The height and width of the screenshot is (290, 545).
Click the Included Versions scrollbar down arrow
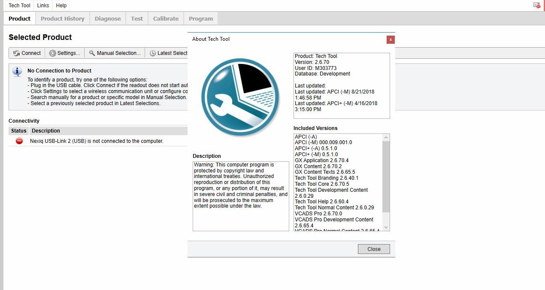pyautogui.click(x=386, y=227)
